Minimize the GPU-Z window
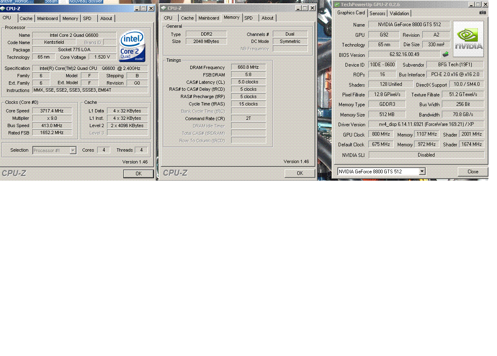The width and height of the screenshot is (497, 356). tap(471, 4)
